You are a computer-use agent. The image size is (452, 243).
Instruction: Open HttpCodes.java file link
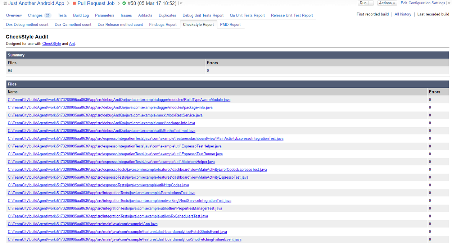click(99, 185)
